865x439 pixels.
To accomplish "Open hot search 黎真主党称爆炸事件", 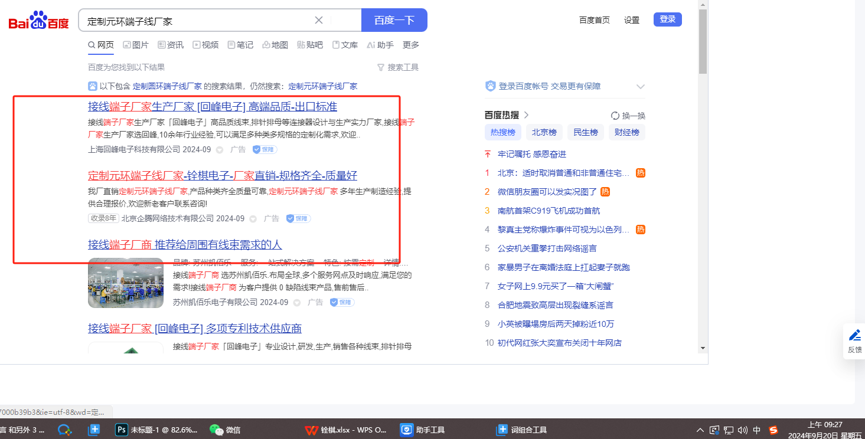I will 564,230.
